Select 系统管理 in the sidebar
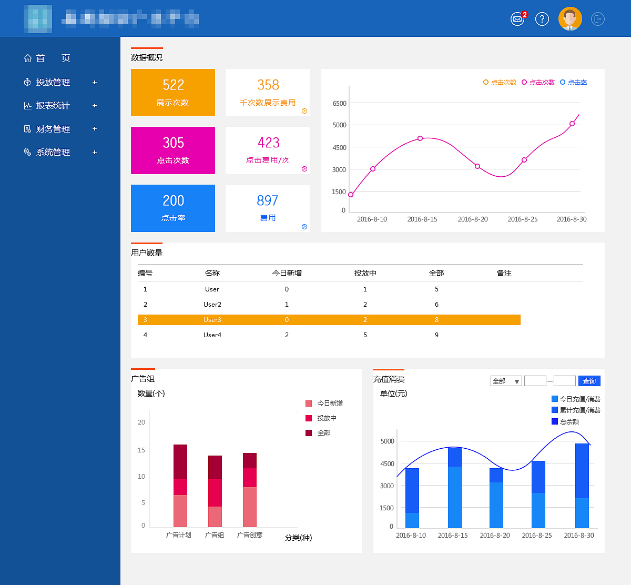The width and height of the screenshot is (631, 585). pos(53,153)
